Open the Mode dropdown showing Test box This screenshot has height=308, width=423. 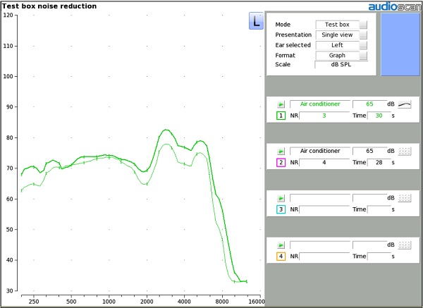(x=341, y=25)
